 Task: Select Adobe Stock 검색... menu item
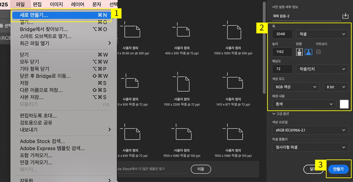pos(64,141)
